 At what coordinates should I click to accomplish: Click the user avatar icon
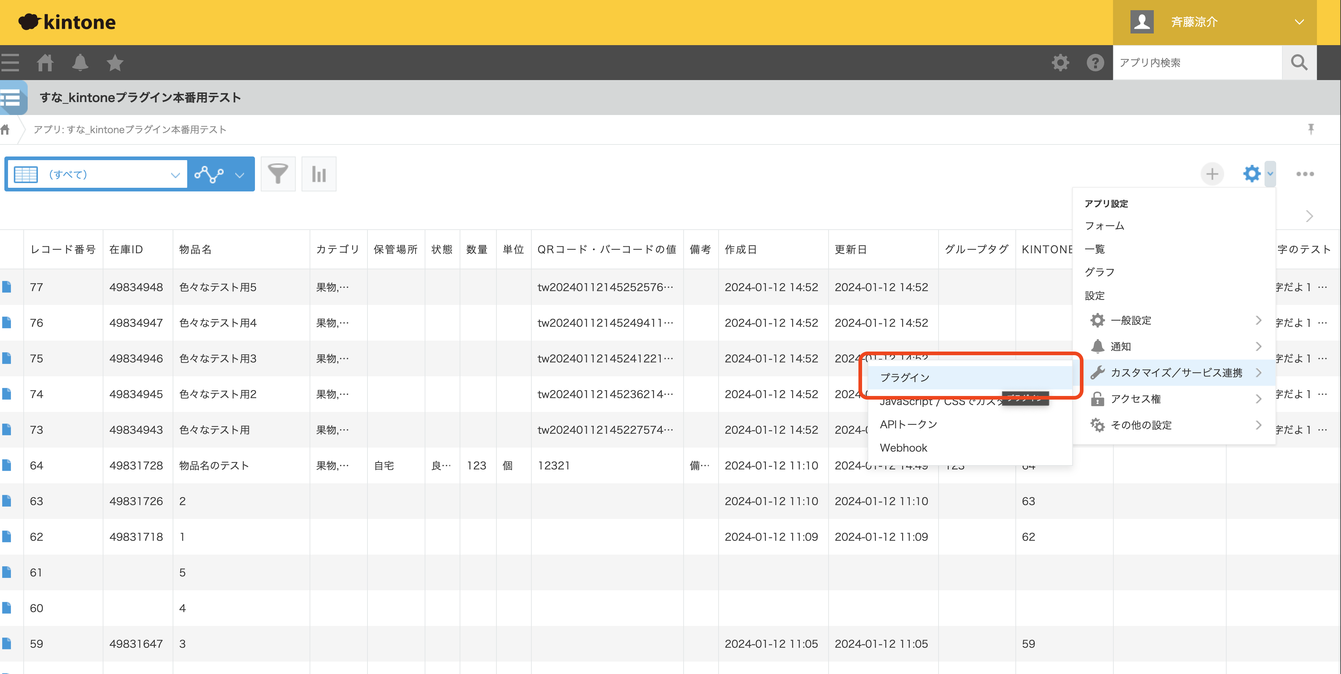coord(1142,22)
